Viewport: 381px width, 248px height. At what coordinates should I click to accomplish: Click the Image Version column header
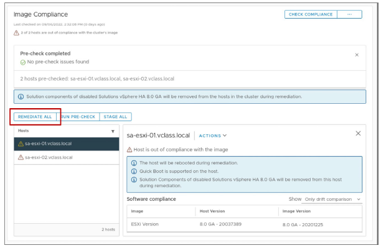296,211
